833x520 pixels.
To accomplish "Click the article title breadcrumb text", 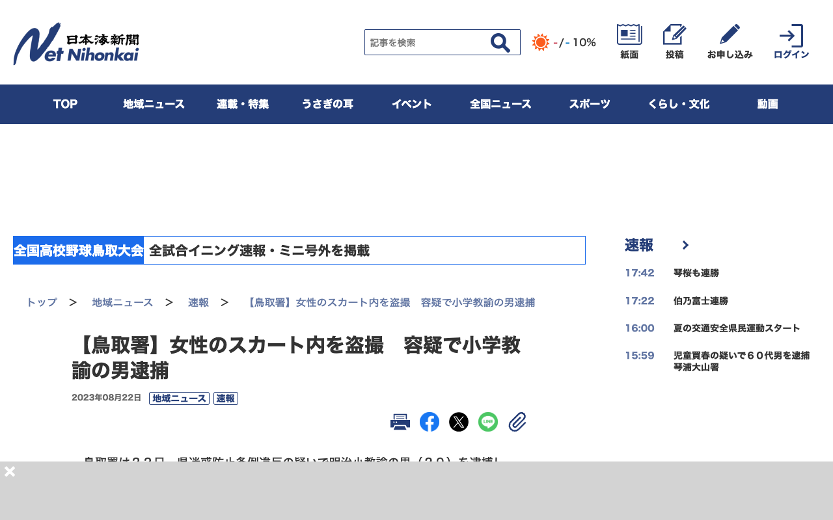I will pyautogui.click(x=389, y=302).
